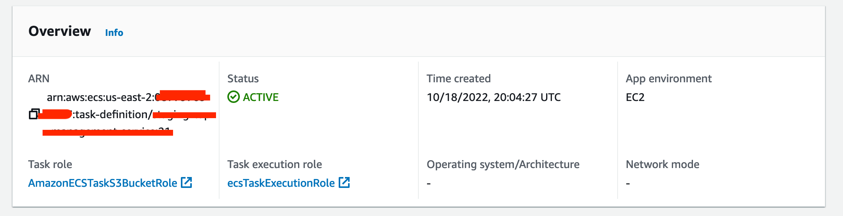Click external link icon beside ecsTaskExecutionRole

[344, 182]
